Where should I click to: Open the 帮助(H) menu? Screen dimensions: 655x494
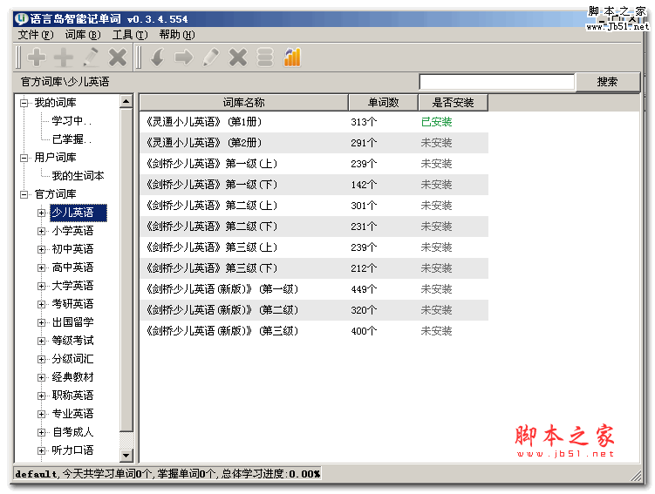coord(177,35)
